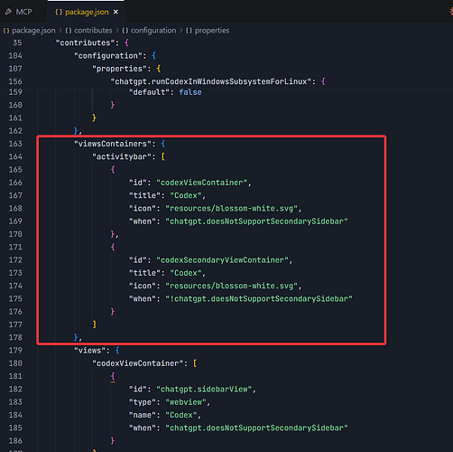Click "codexSecondaryViewContainer" string value
Image resolution: width=453 pixels, height=452 pixels.
222,260
